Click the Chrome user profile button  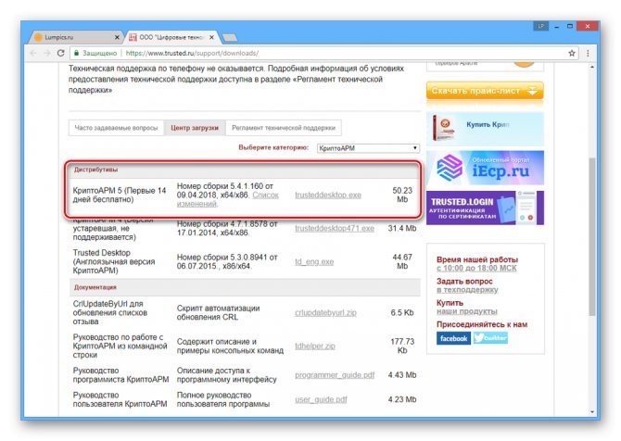(540, 27)
